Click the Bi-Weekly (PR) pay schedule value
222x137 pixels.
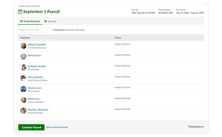pyautogui.click(x=166, y=13)
